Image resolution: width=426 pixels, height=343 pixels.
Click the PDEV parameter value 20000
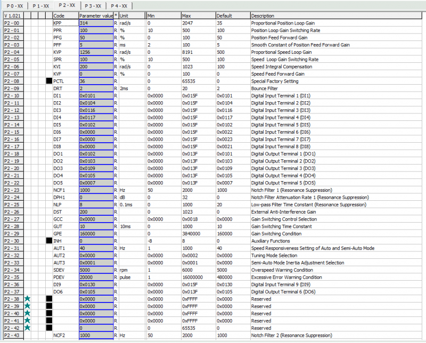pyautogui.click(x=95, y=277)
